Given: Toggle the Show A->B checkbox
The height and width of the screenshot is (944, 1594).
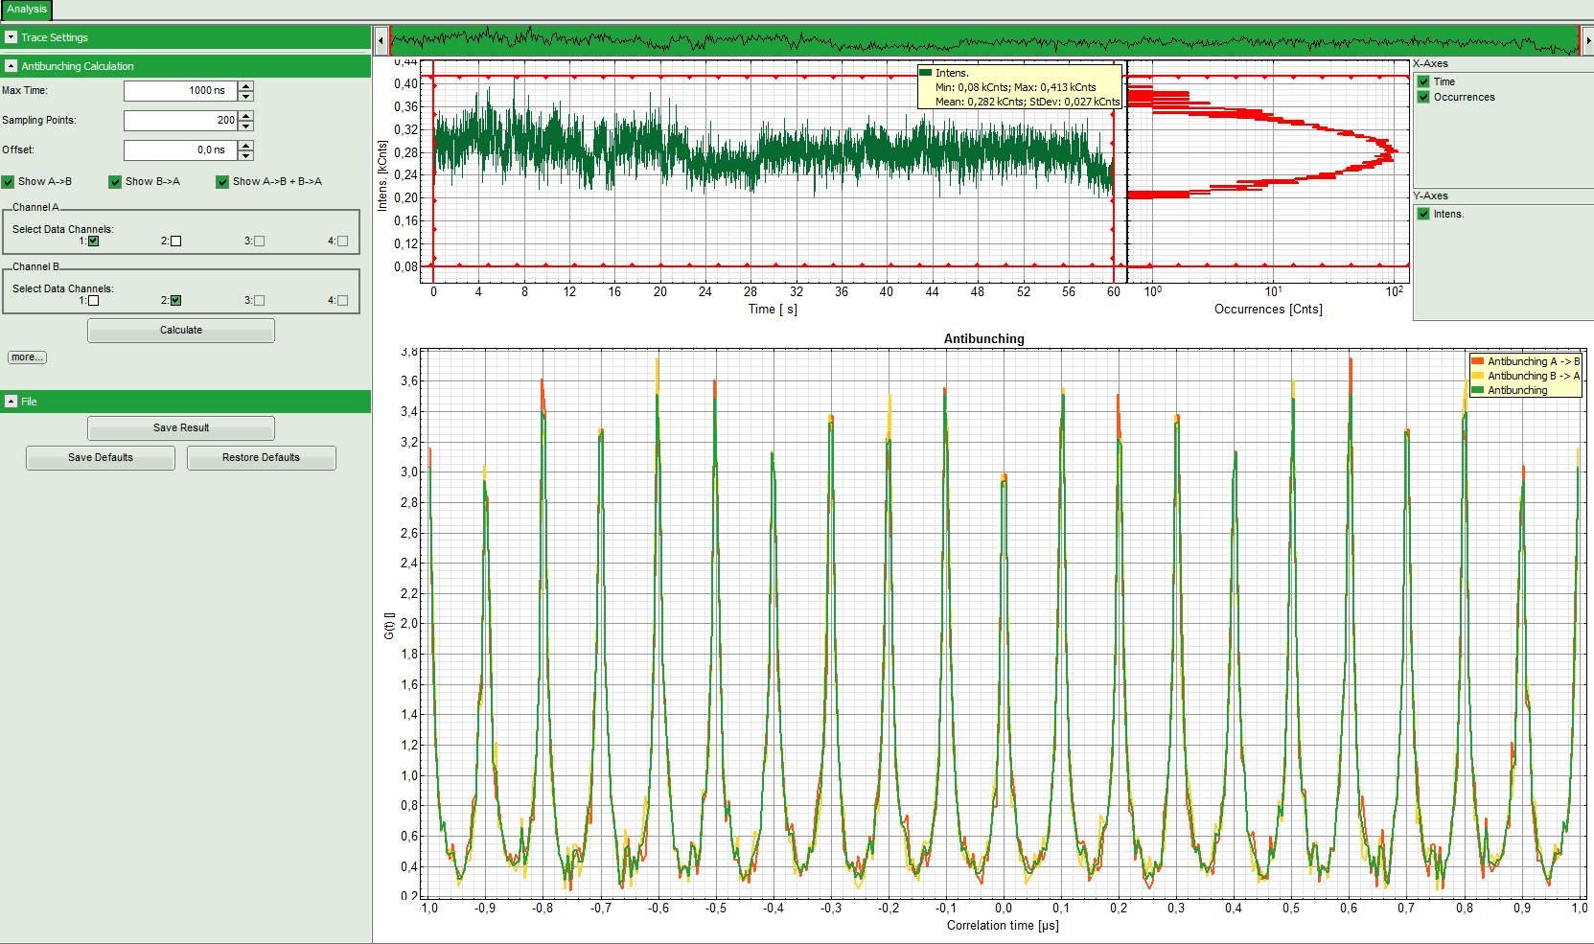Looking at the screenshot, I should [9, 182].
